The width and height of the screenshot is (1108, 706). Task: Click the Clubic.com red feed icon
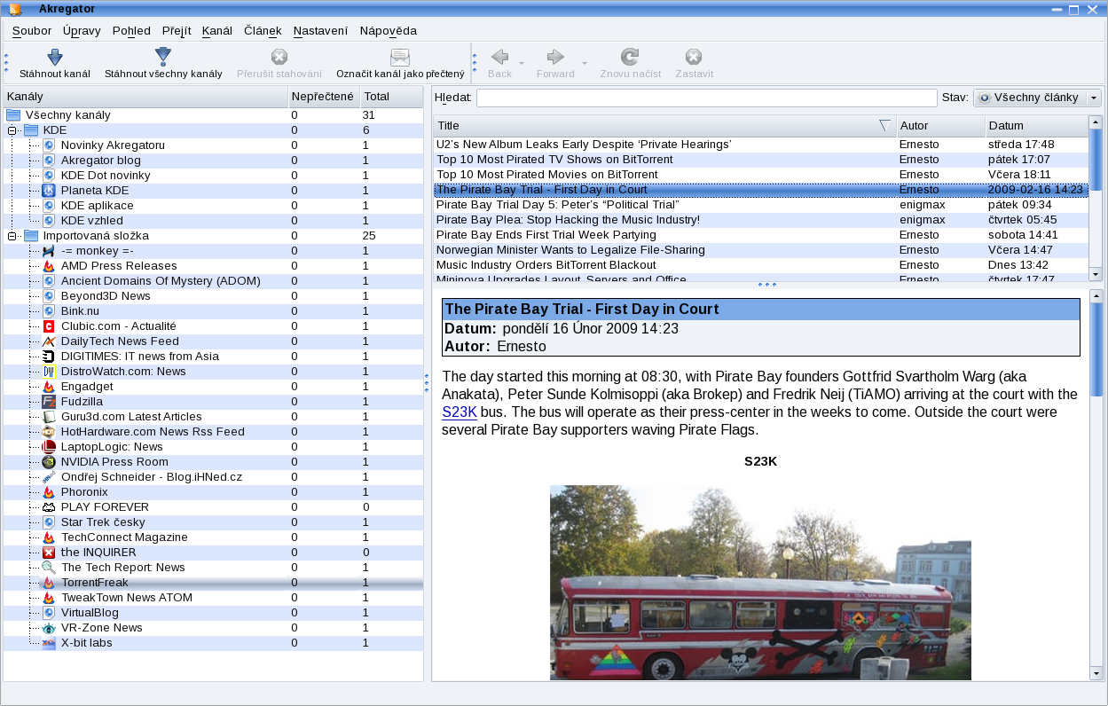(x=50, y=326)
